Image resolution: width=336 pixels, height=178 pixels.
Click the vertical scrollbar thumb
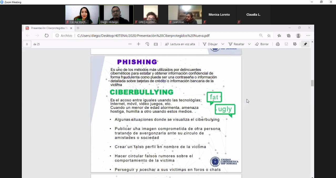click(312, 83)
